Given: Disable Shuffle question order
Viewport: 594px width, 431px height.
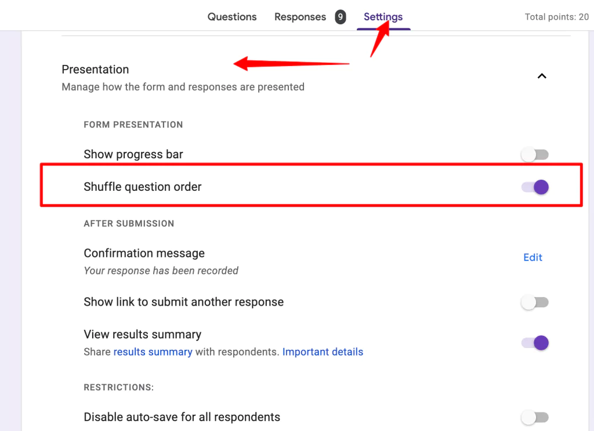Looking at the screenshot, I should coord(534,187).
